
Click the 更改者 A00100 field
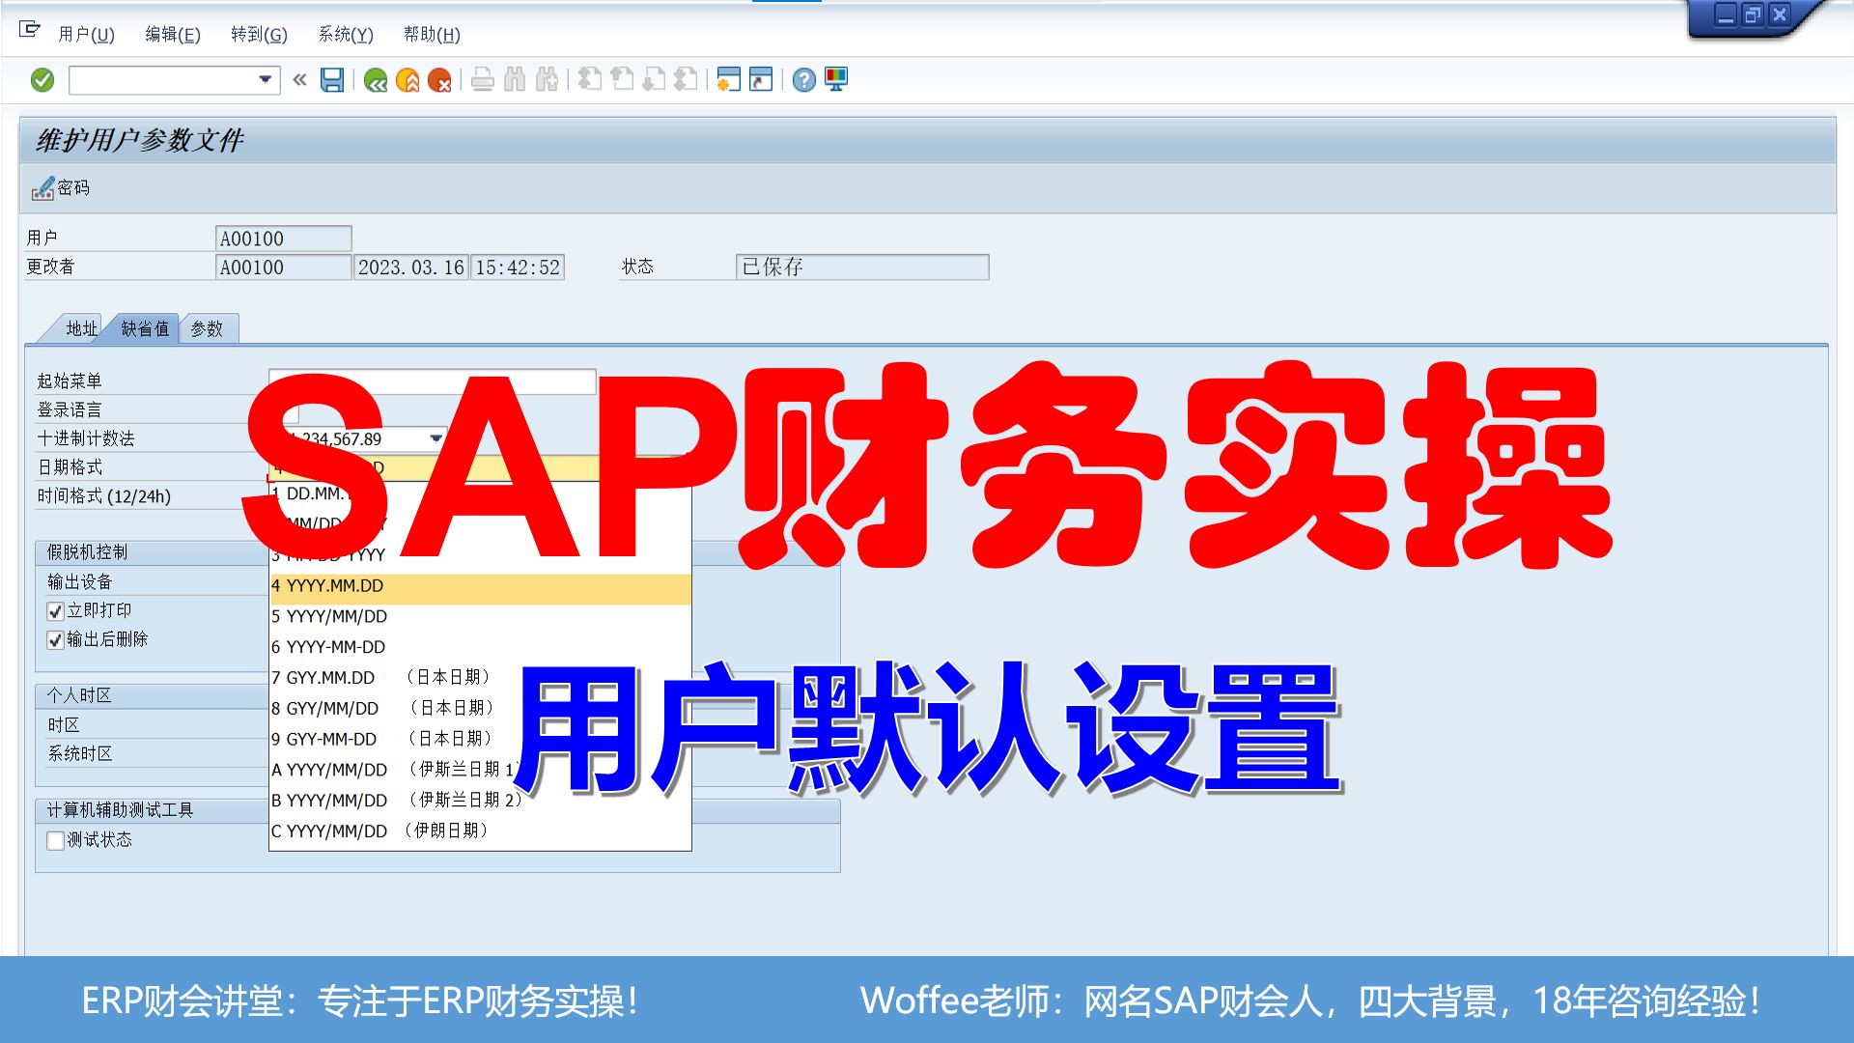283,268
